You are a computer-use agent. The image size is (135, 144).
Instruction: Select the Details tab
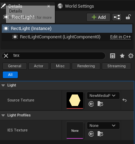[15, 6]
